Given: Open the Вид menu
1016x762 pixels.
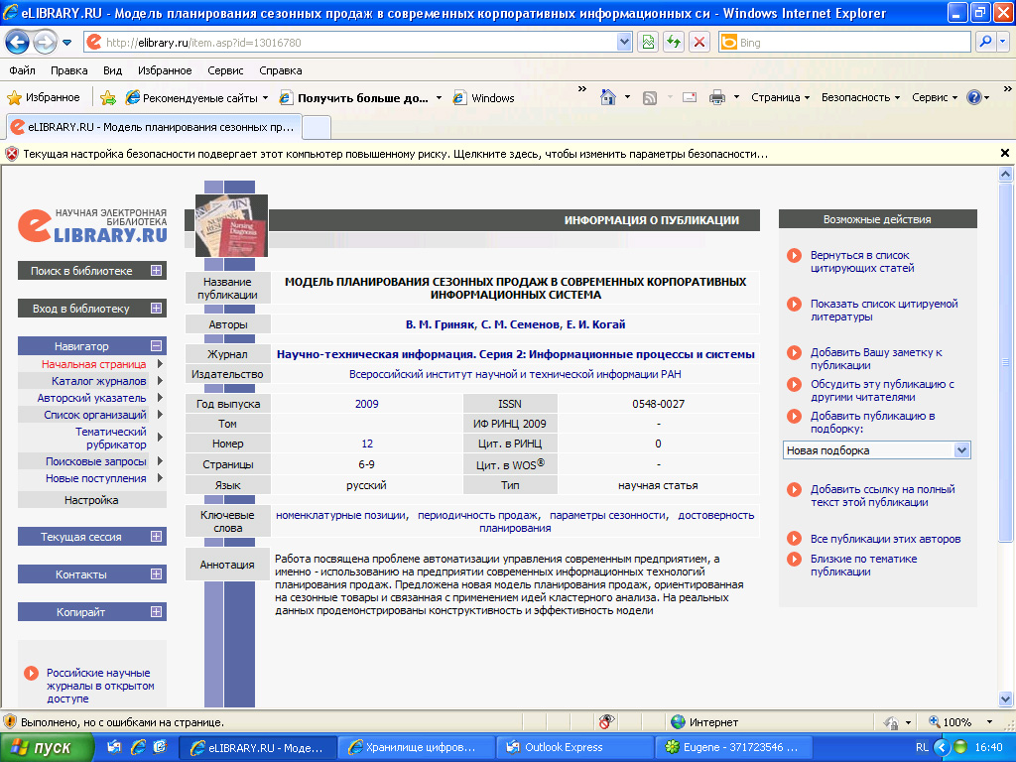Looking at the screenshot, I should tap(112, 70).
